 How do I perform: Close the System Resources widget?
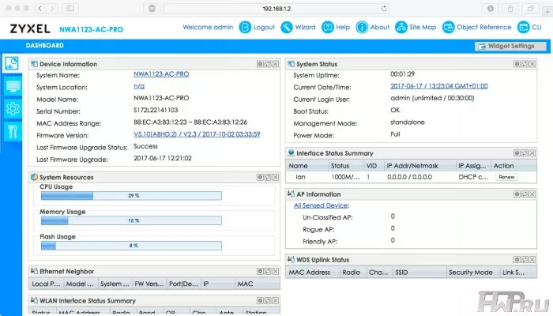pyautogui.click(x=276, y=177)
